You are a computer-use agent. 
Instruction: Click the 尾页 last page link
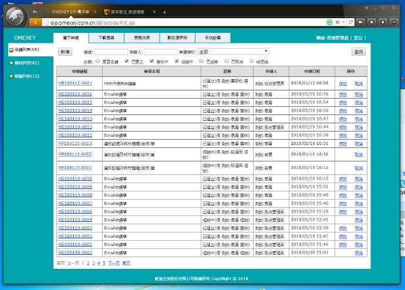pos(126,263)
